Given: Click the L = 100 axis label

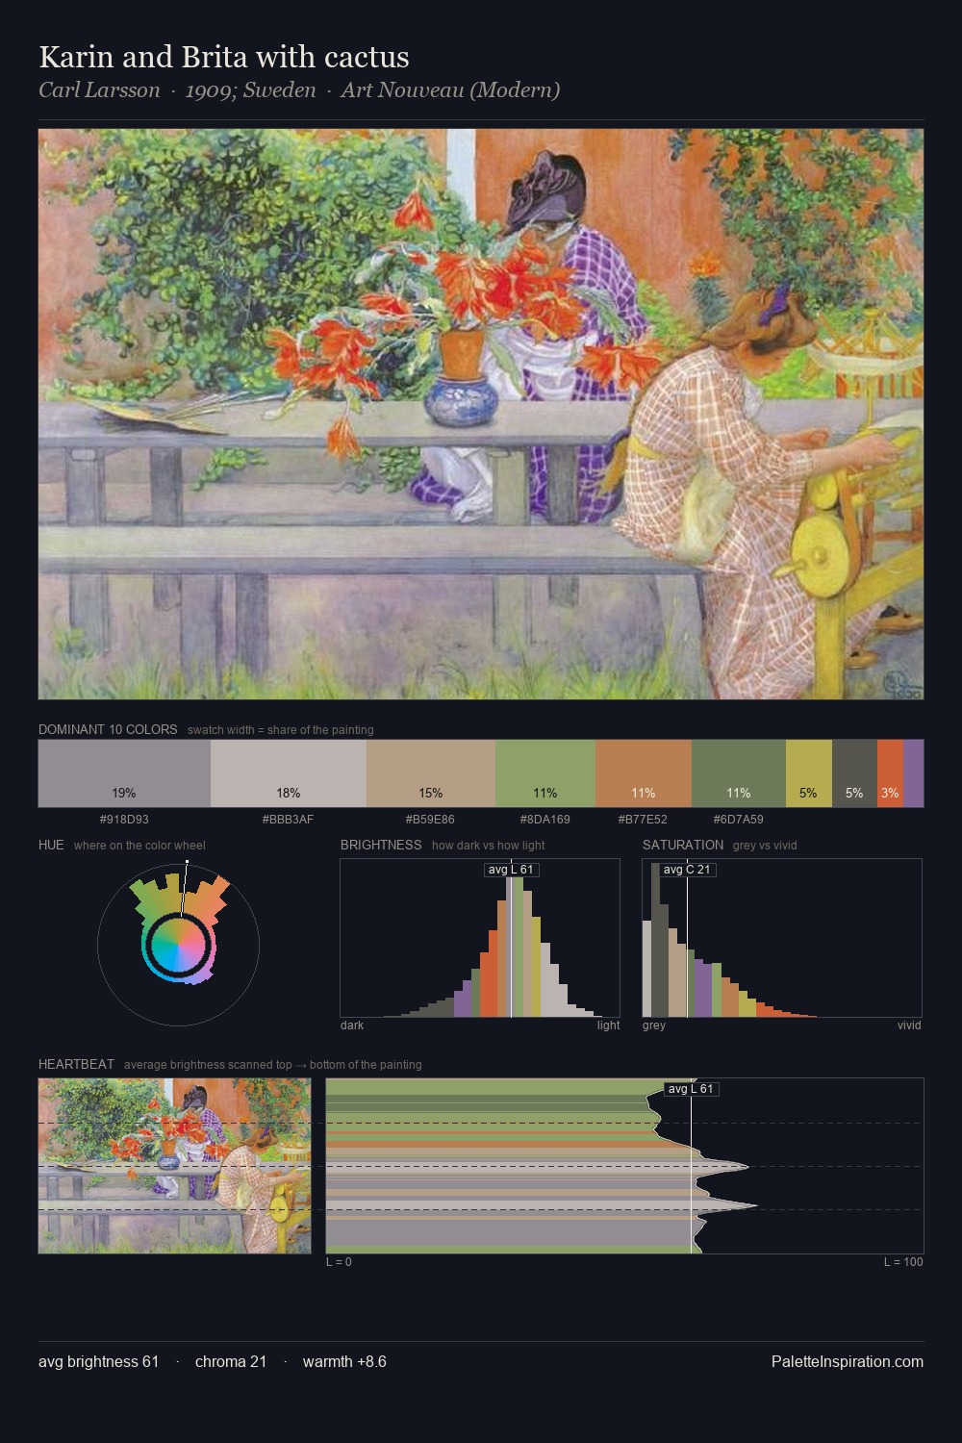Looking at the screenshot, I should (x=903, y=1262).
